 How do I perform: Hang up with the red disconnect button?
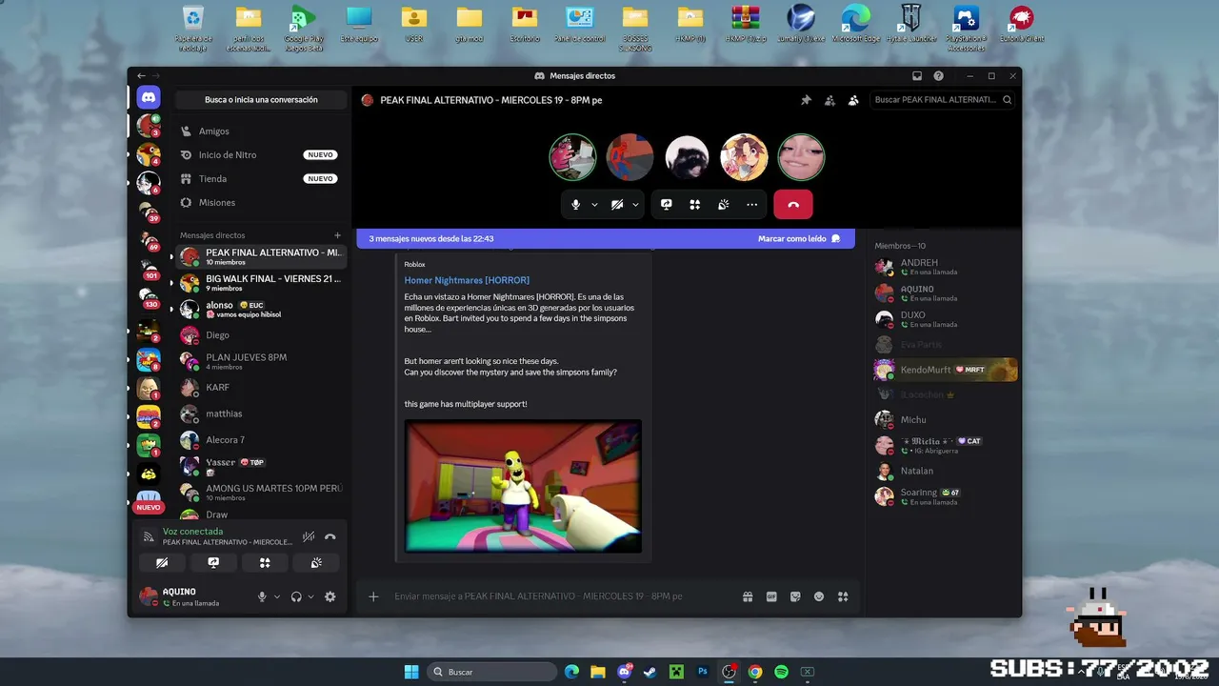click(x=793, y=205)
